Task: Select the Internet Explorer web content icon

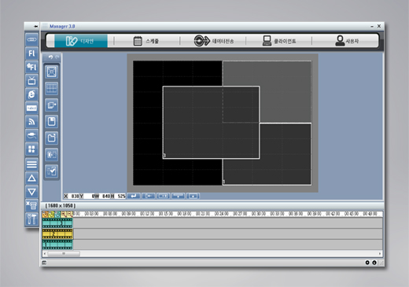Action: click(x=31, y=94)
